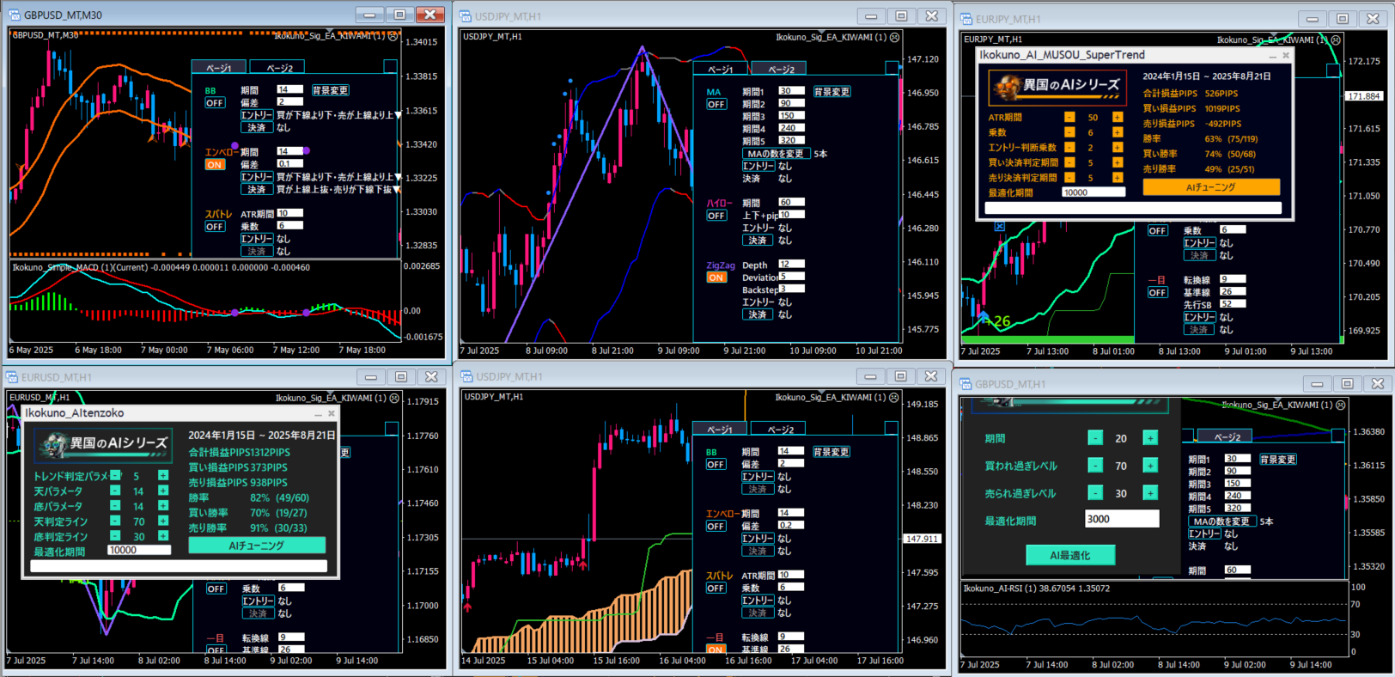
Task: Click the square panel-collapse box on GBPUSD M30 chart
Action: [390, 66]
